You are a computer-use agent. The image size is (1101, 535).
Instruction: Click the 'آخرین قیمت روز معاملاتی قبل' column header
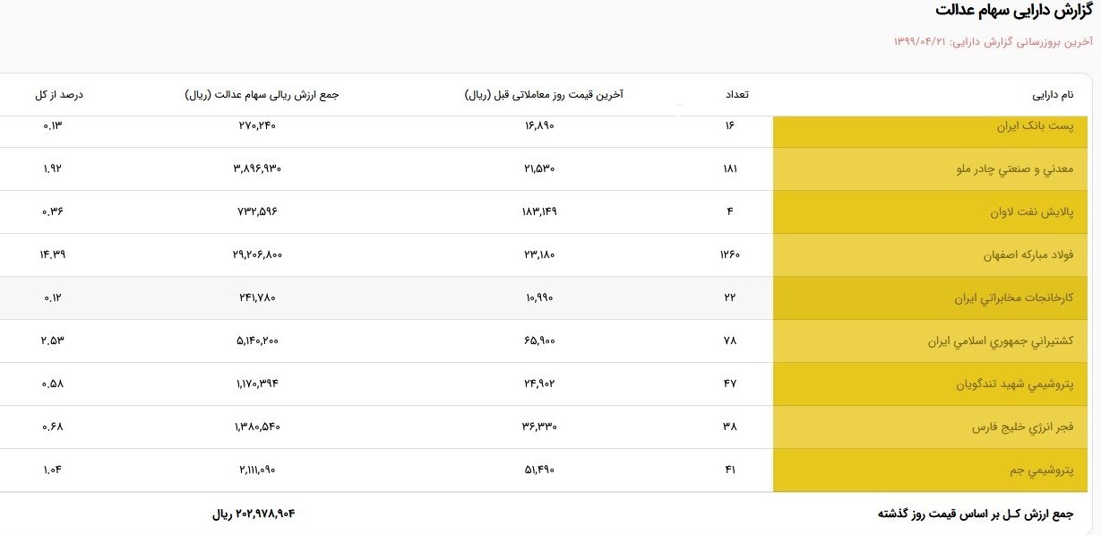[544, 95]
